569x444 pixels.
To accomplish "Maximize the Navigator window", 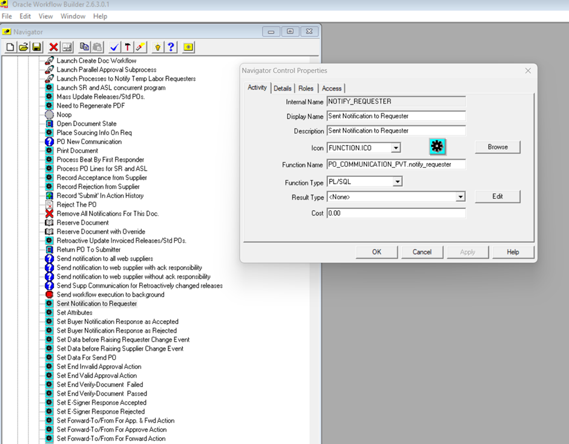I will 290,31.
